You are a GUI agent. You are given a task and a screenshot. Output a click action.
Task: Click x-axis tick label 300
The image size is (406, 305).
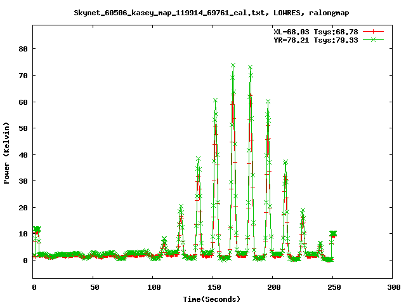click(394, 287)
